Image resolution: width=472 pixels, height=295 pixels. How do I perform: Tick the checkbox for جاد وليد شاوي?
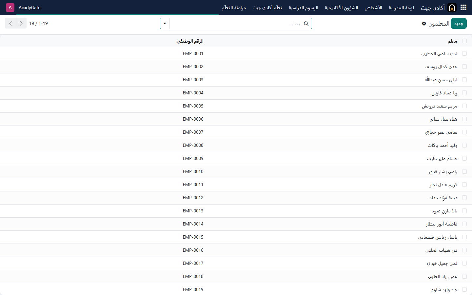tap(464, 289)
